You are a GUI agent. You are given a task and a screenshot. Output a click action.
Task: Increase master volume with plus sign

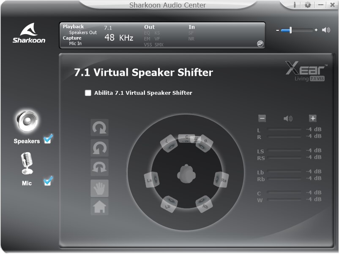[x=316, y=30]
